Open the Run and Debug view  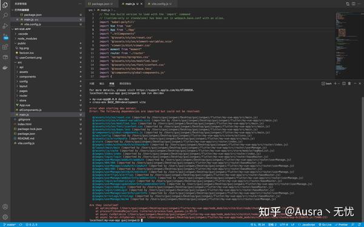coord(5,26)
